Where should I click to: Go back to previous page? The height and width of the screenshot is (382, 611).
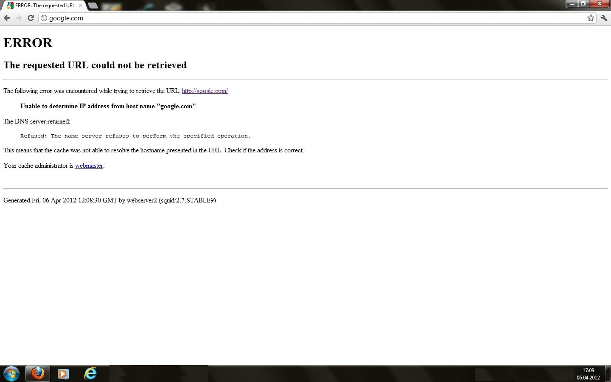pyautogui.click(x=7, y=18)
